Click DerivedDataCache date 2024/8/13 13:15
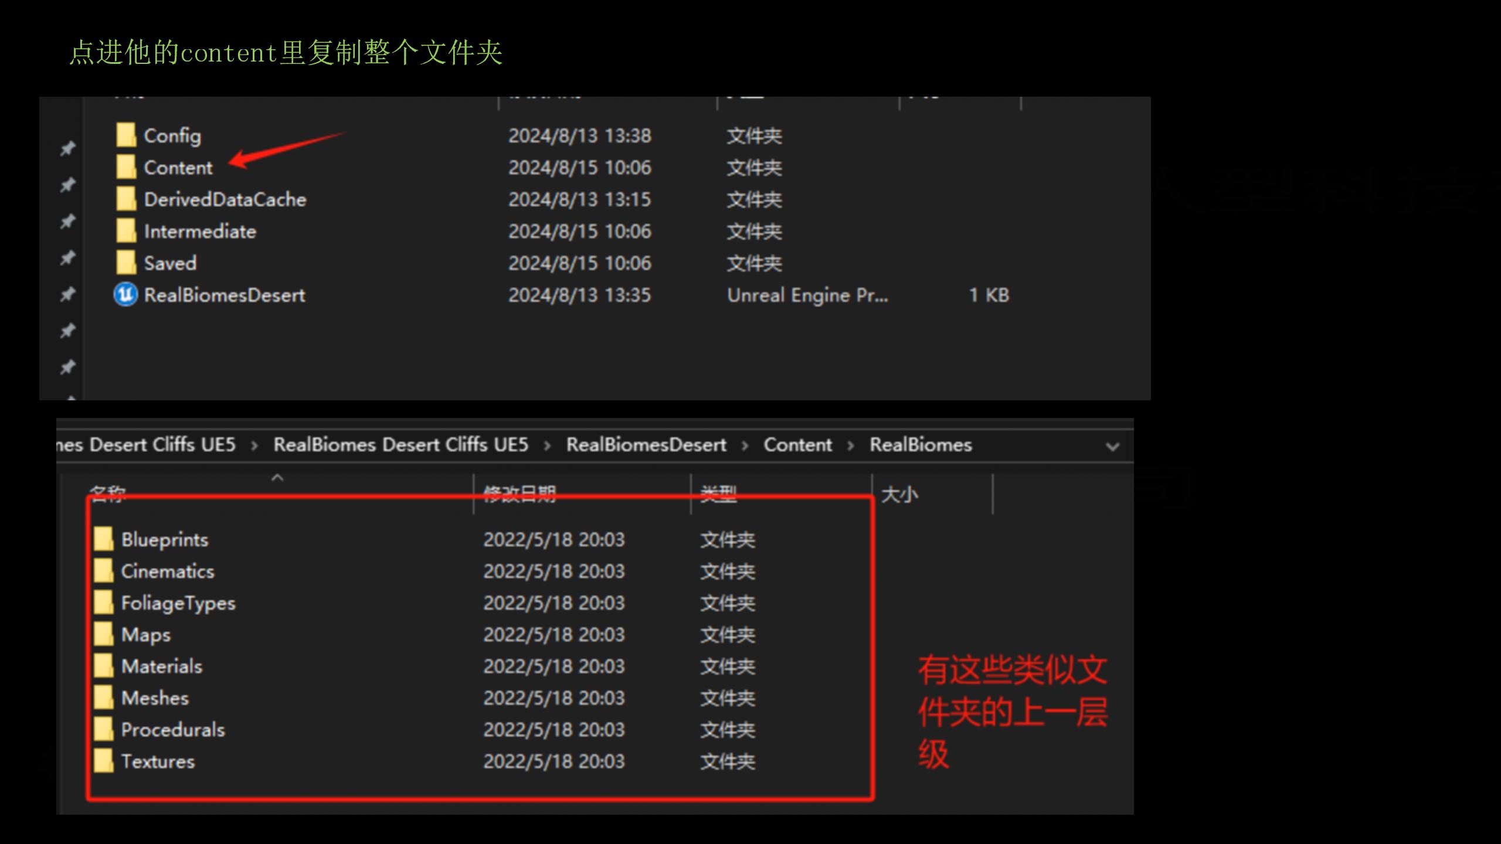 tap(579, 199)
